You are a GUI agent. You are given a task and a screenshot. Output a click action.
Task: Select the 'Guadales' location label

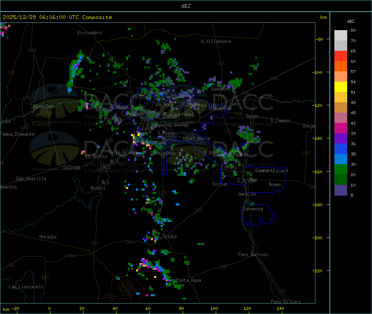tap(221, 89)
